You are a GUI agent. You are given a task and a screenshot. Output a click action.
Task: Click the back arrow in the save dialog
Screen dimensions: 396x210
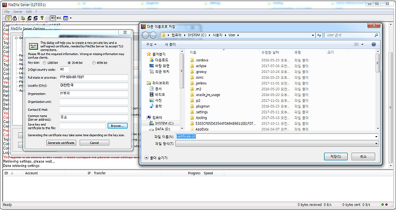coord(145,35)
